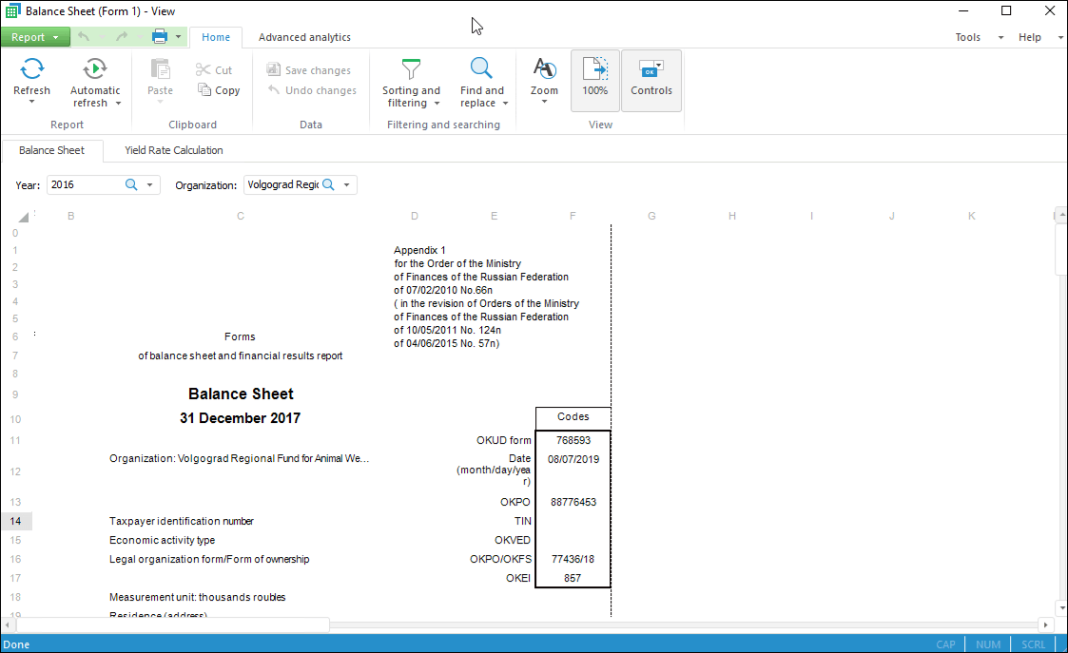The height and width of the screenshot is (653, 1068).
Task: Open Sorting and filtering funnel tool
Action: pyautogui.click(x=411, y=69)
